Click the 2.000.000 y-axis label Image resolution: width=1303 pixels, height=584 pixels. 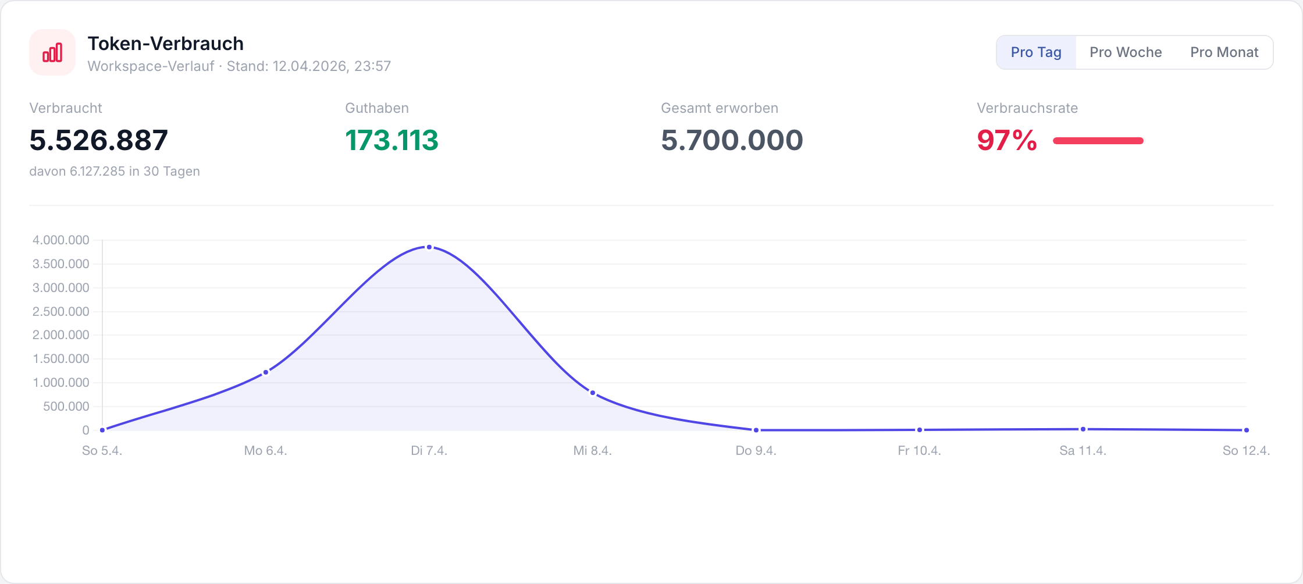point(61,335)
